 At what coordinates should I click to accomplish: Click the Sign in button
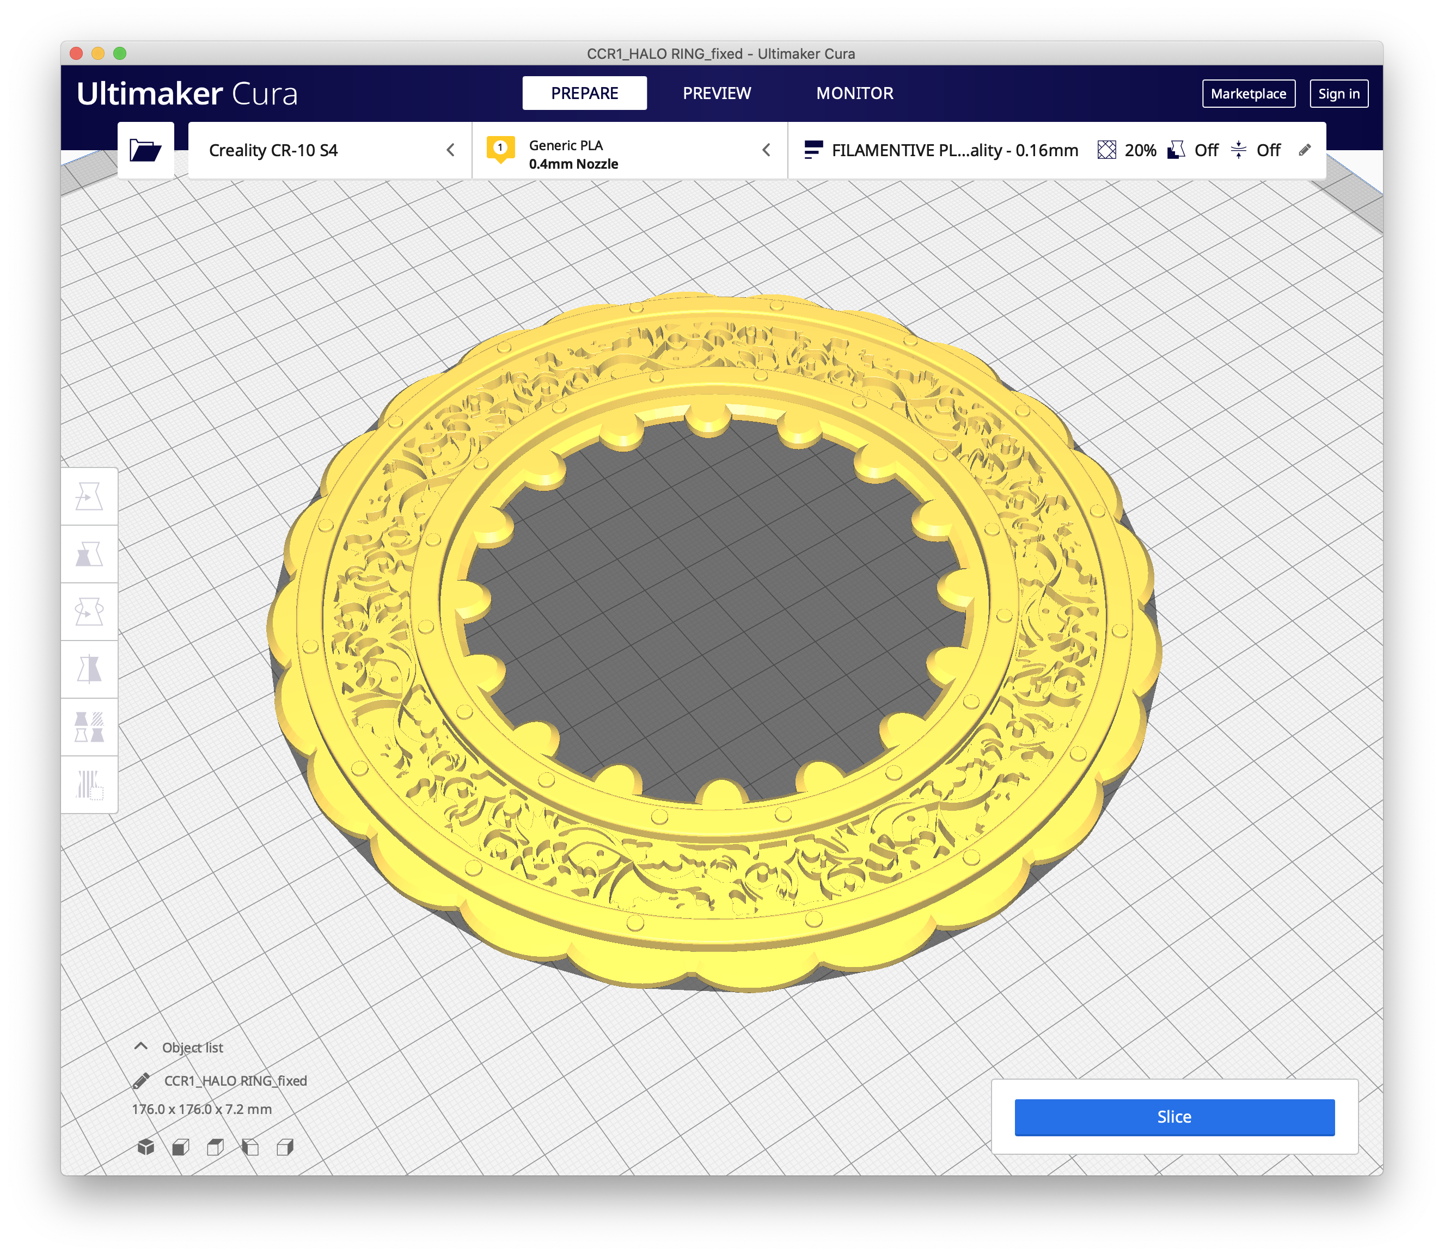(x=1338, y=94)
